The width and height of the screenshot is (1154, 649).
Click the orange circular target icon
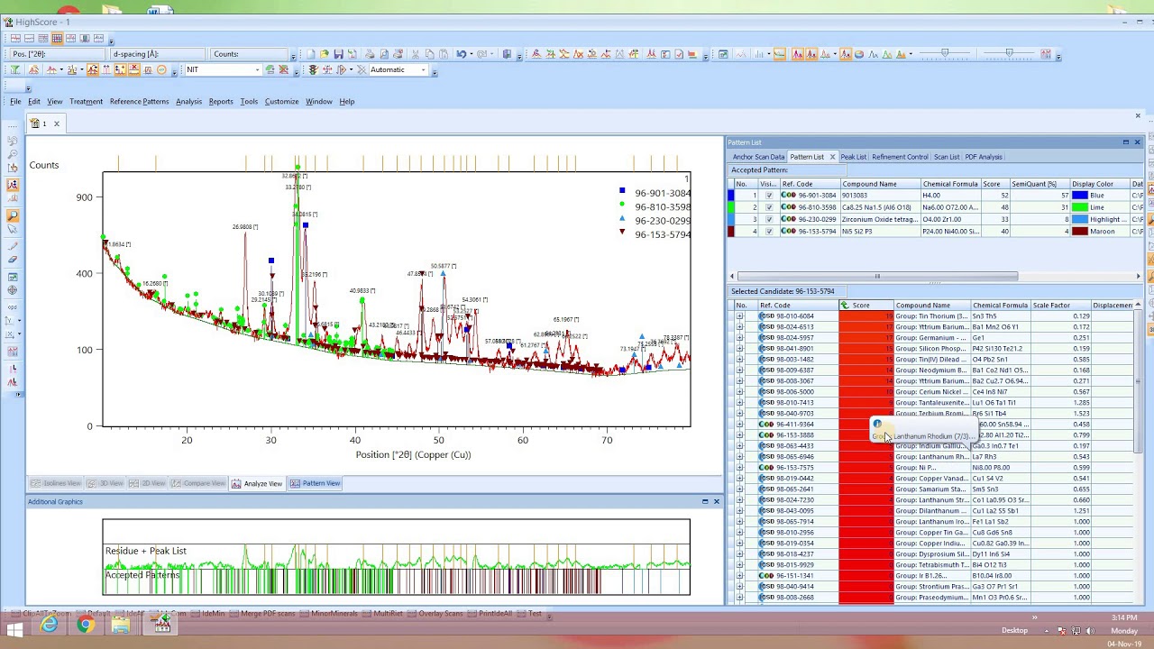tap(161, 69)
